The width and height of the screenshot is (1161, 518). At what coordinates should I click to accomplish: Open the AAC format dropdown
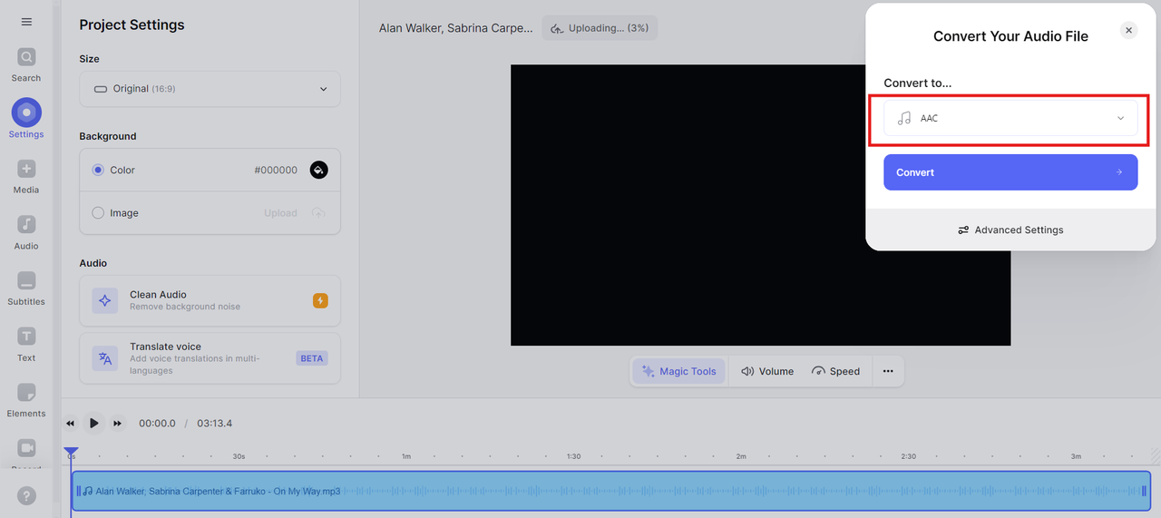[1010, 118]
